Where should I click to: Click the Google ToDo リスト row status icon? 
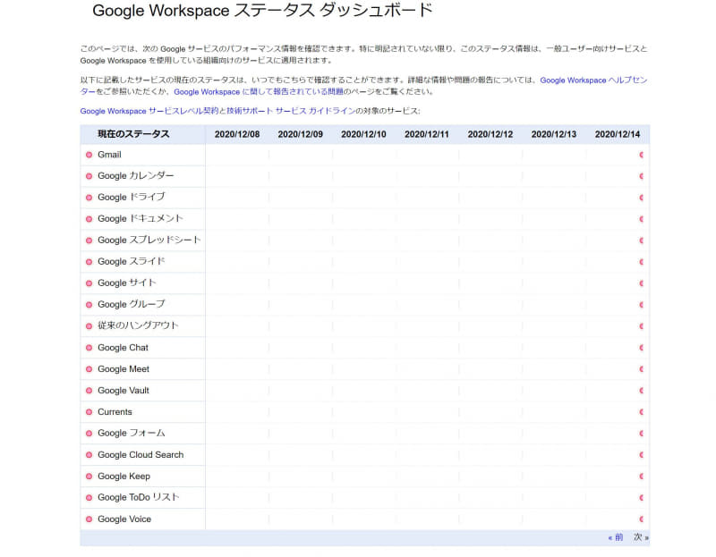point(89,498)
